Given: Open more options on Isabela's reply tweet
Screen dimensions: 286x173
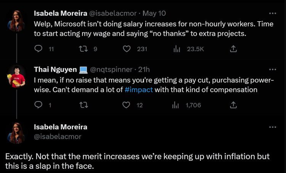Looking at the screenshot, I should [x=272, y=127].
